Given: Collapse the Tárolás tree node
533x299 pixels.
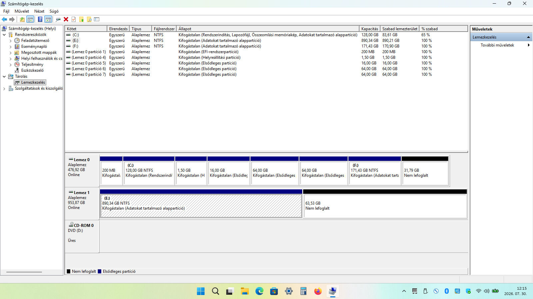Looking at the screenshot, I should pyautogui.click(x=4, y=76).
